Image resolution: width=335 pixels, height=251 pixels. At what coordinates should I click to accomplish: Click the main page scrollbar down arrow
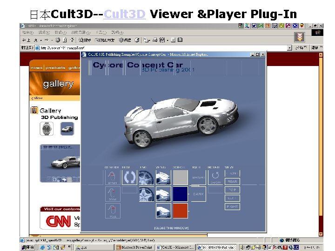pyautogui.click(x=321, y=234)
